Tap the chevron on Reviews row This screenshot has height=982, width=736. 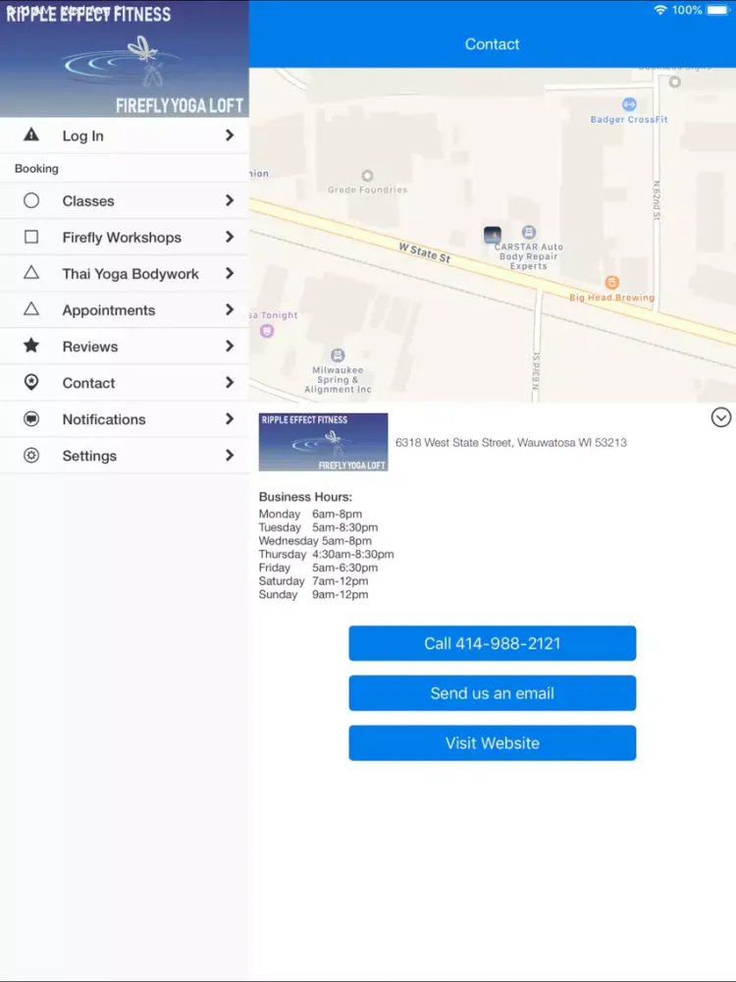[x=230, y=346]
